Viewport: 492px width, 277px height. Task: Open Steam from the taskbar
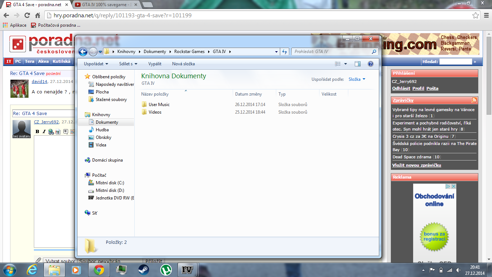coord(144,270)
